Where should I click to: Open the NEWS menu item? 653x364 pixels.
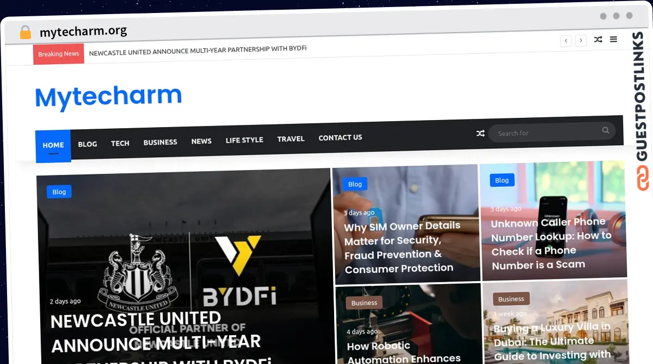click(x=201, y=141)
